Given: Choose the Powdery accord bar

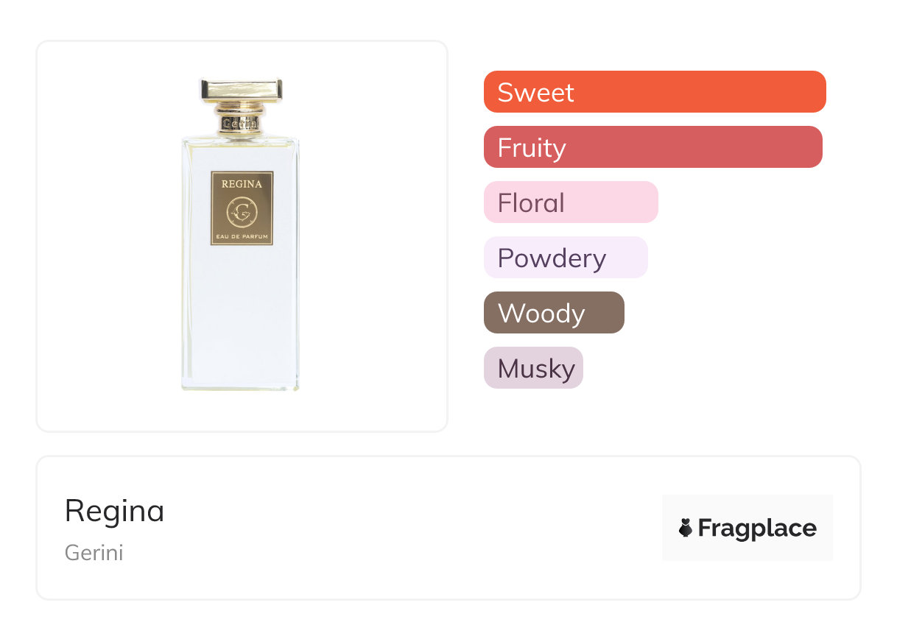Looking at the screenshot, I should [566, 258].
